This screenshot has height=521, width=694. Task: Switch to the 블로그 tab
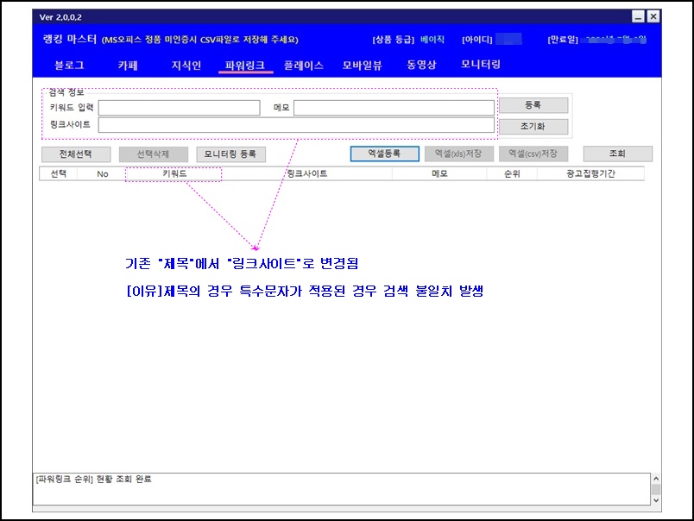(x=69, y=65)
